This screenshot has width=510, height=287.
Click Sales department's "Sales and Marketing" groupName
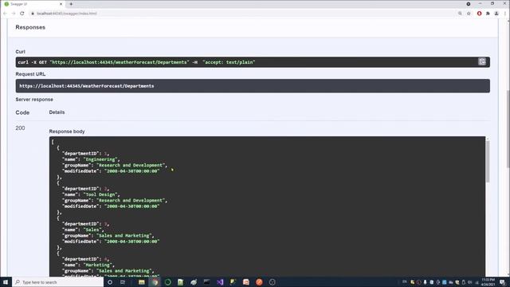[124, 236]
